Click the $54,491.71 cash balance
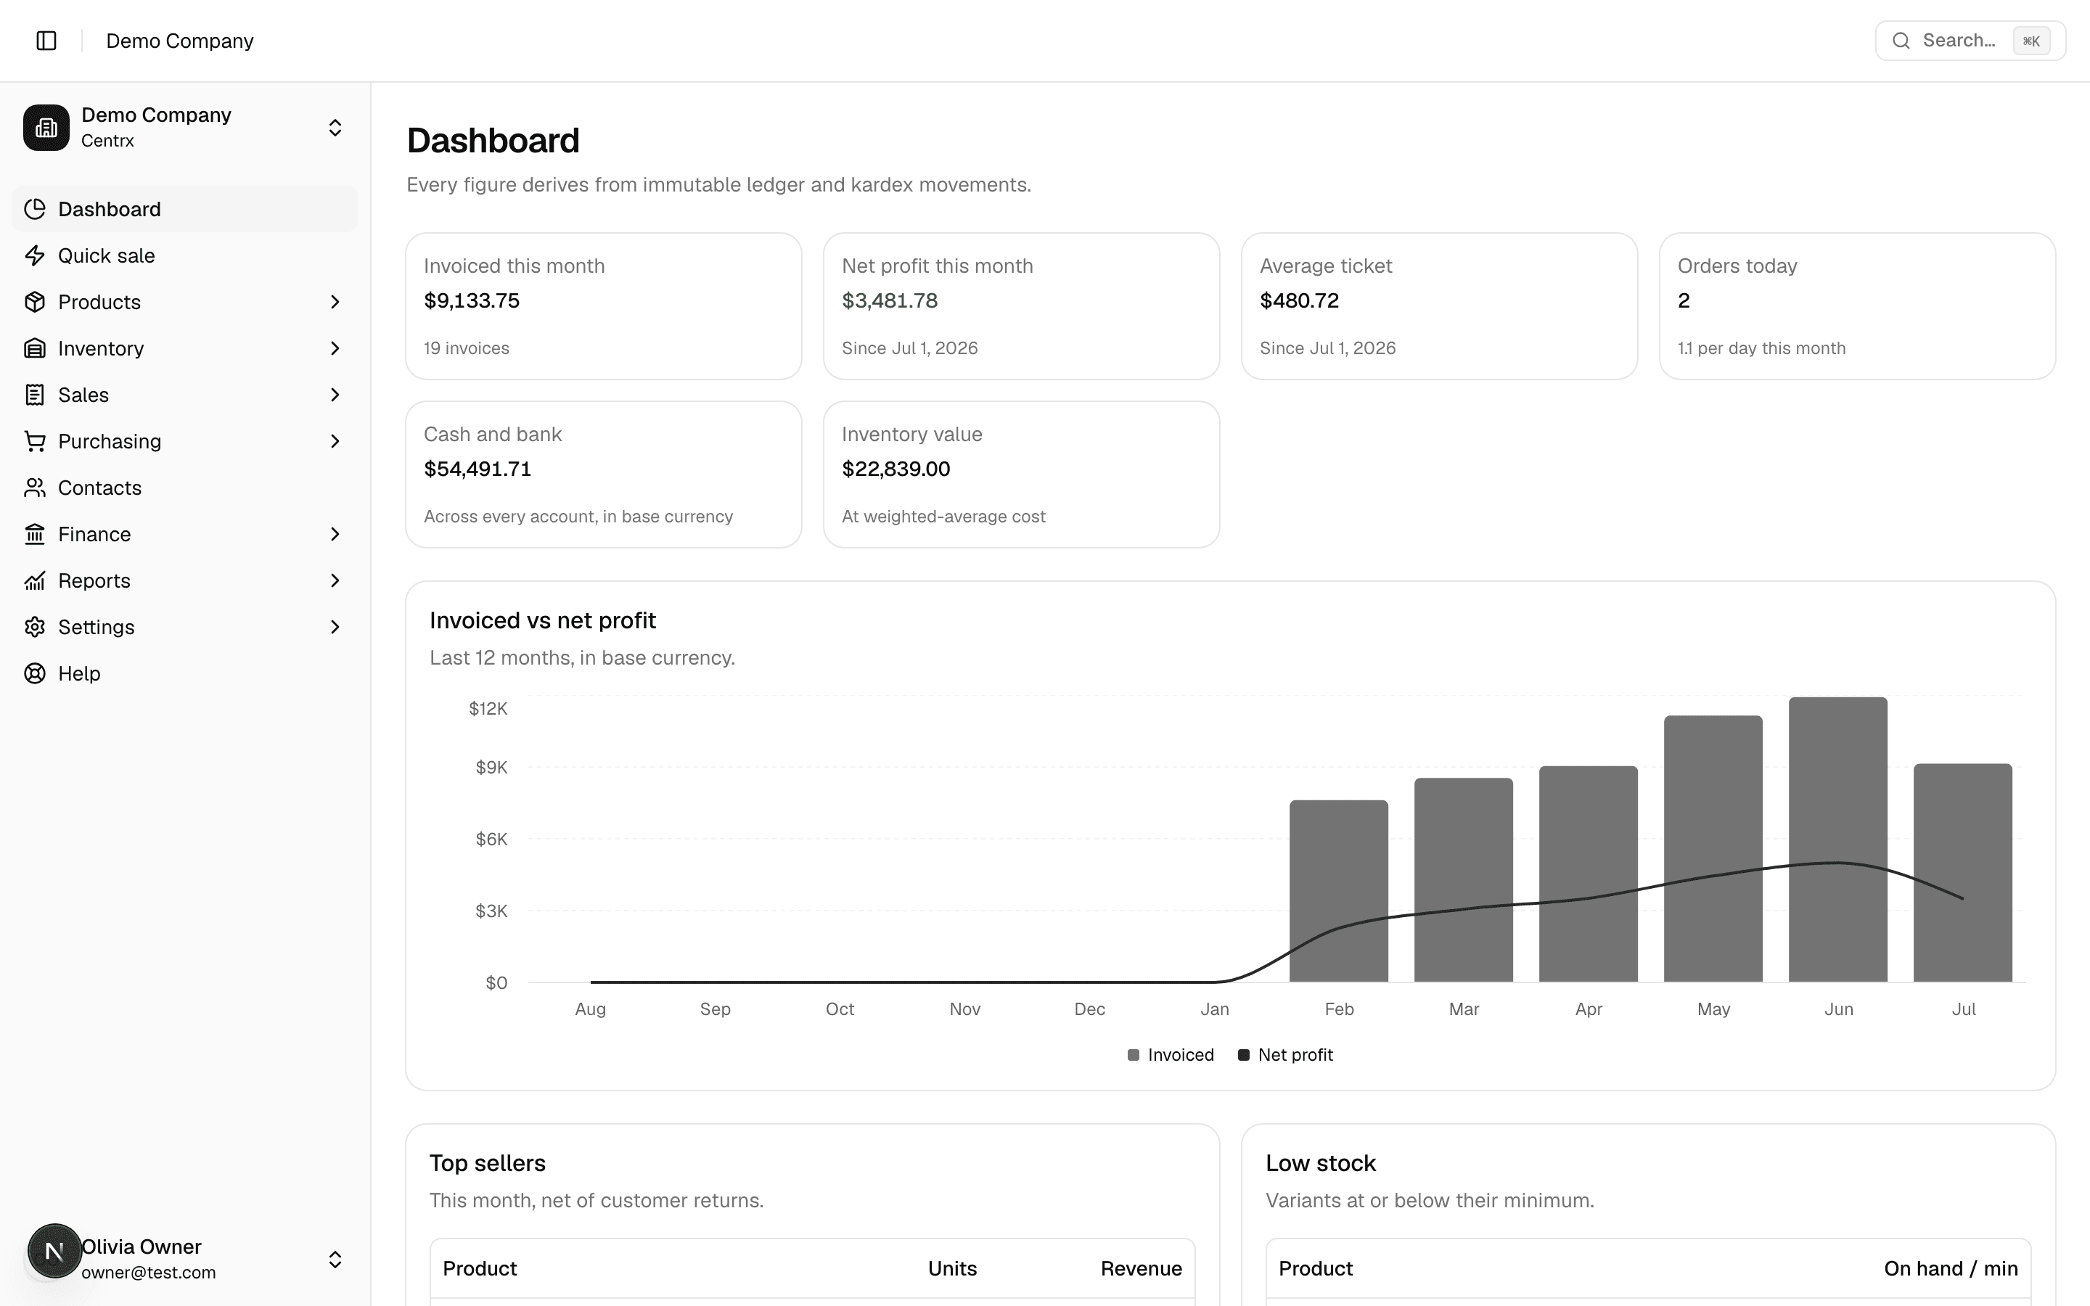This screenshot has width=2090, height=1306. 478,469
